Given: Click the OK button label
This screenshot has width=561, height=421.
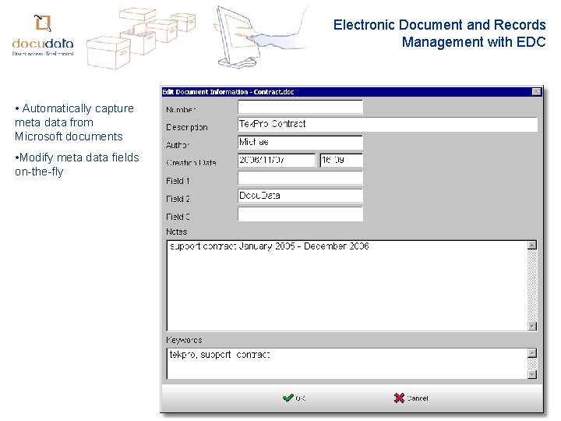Looking at the screenshot, I should [x=301, y=398].
